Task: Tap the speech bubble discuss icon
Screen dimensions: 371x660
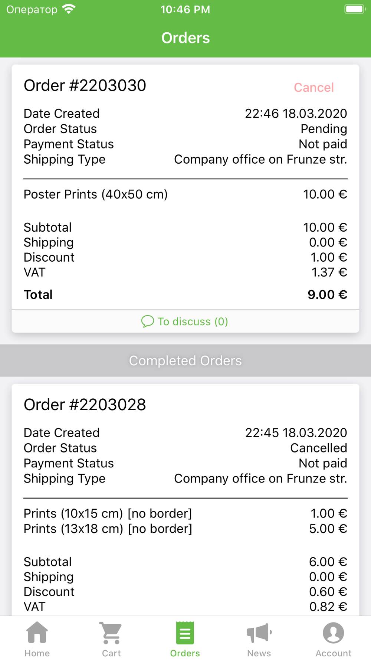Action: tap(147, 321)
